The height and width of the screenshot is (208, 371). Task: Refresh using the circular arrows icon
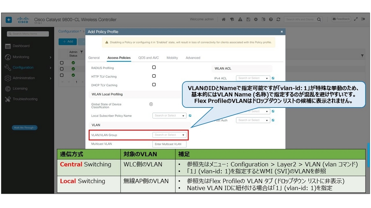(278, 19)
